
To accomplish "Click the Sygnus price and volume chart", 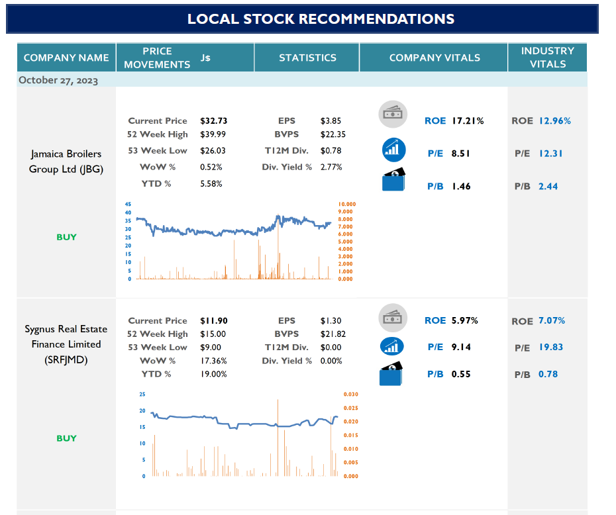I will point(248,435).
